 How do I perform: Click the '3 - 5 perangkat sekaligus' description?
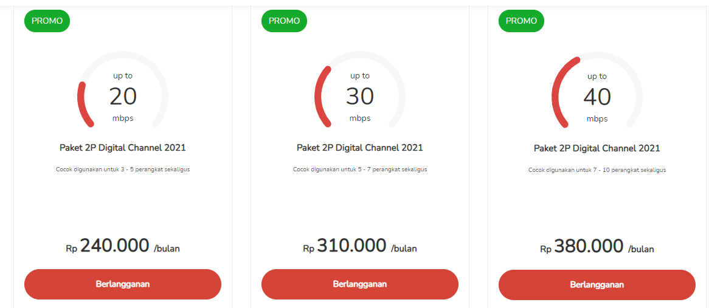(123, 169)
